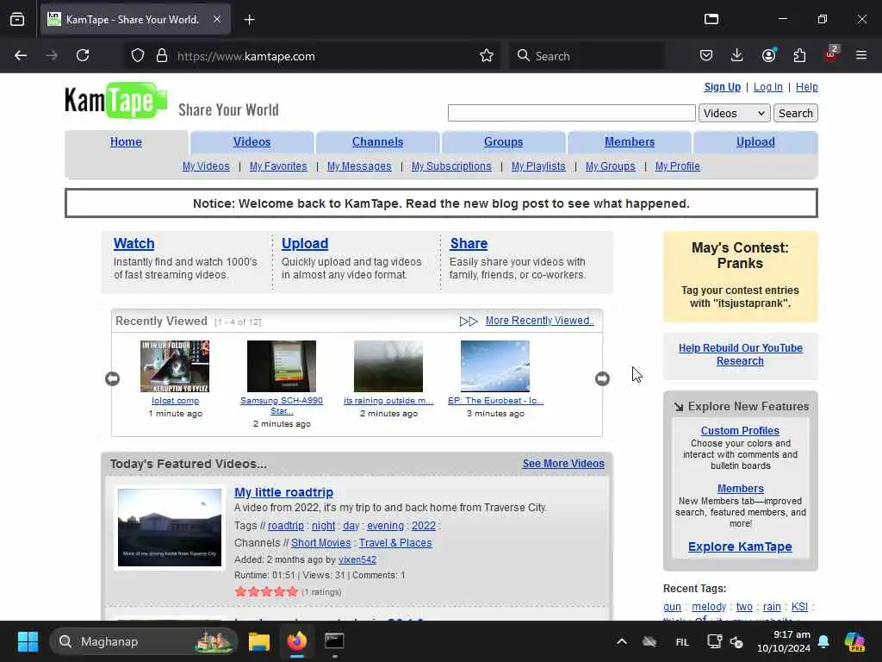Go back with the browser back arrow

point(21,56)
